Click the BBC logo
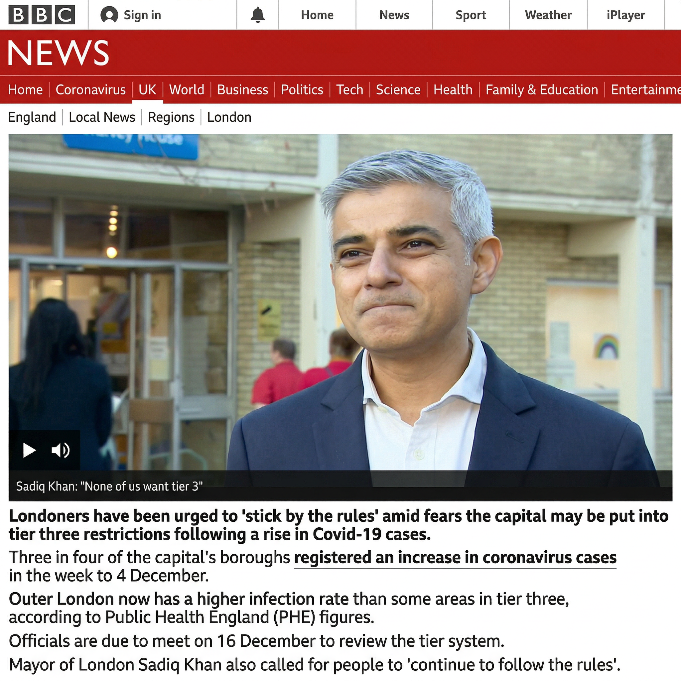Viewport: 681px width, 681px height. coord(42,15)
